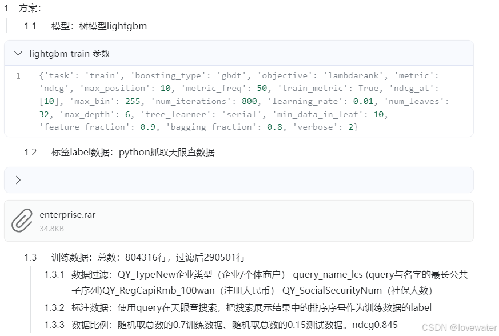Click item 1.3.1 数据过滤 line
Image resolution: width=499 pixels, height=336 pixels.
[x=256, y=282]
